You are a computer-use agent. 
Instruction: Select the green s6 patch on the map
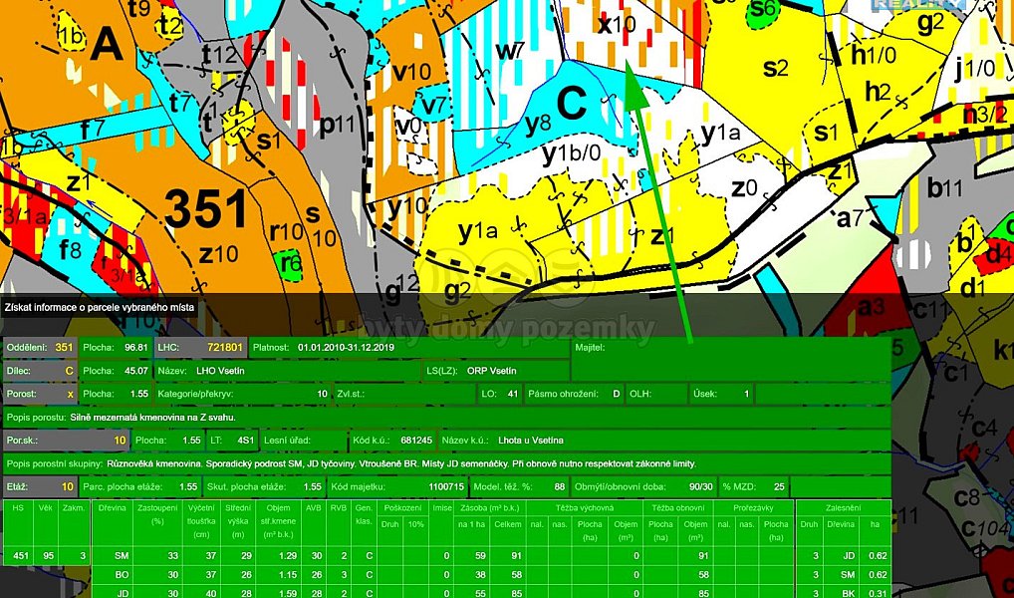pos(762,10)
